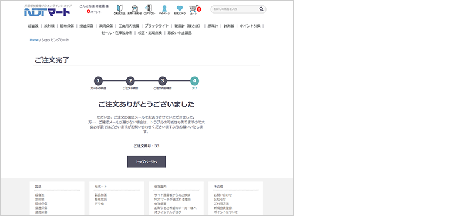Open NDTマートが選ばれる理由 footer link

point(173,199)
